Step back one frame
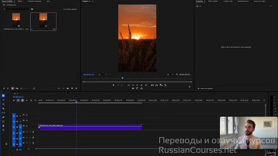This screenshot has height=156, width=278. coord(133,85)
